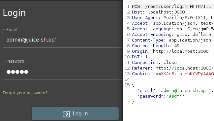Click the Accept-Language header line
Viewport: 214px width, 121px height.
[173, 29]
